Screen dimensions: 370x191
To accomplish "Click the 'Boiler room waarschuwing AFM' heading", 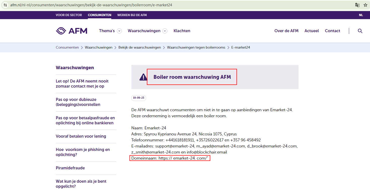I will [192, 77].
